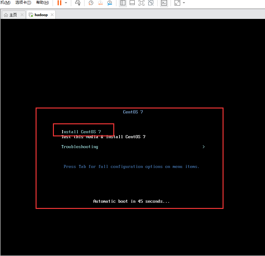This screenshot has height=256, width=265.
Task: Close the 主页 tab
Action: tap(22, 15)
